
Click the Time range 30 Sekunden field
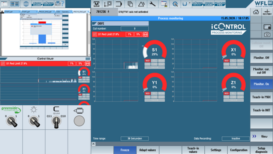click(134, 139)
